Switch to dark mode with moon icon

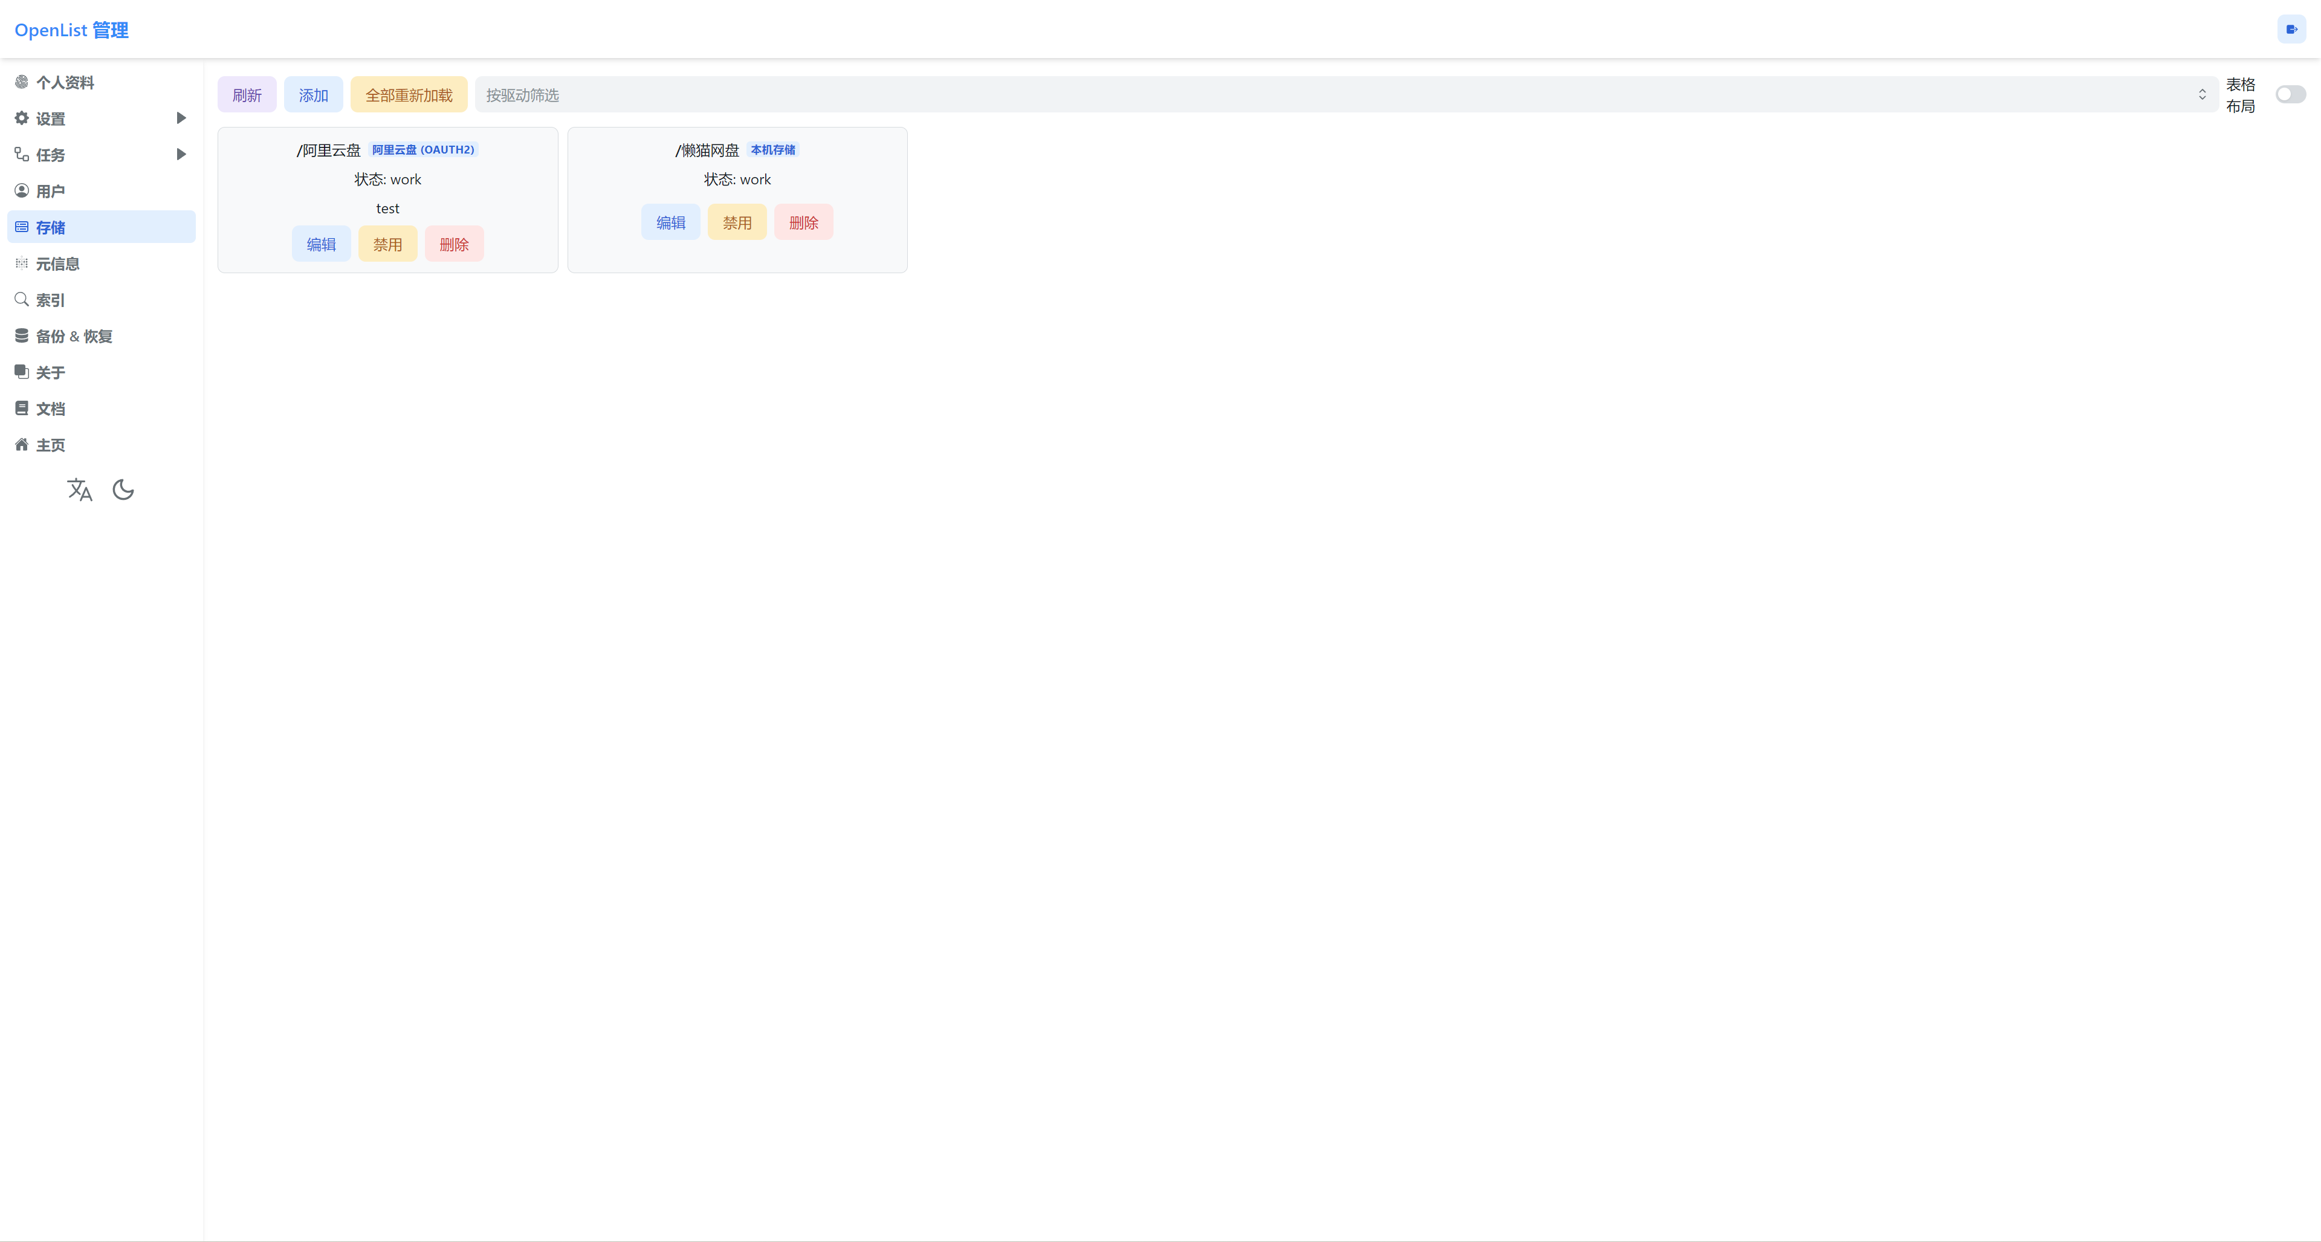[x=123, y=490]
